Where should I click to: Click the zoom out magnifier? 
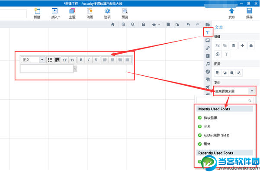pos(133,25)
